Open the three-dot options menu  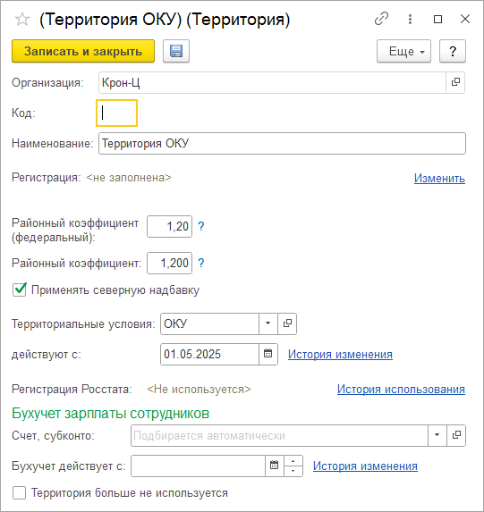tap(410, 19)
